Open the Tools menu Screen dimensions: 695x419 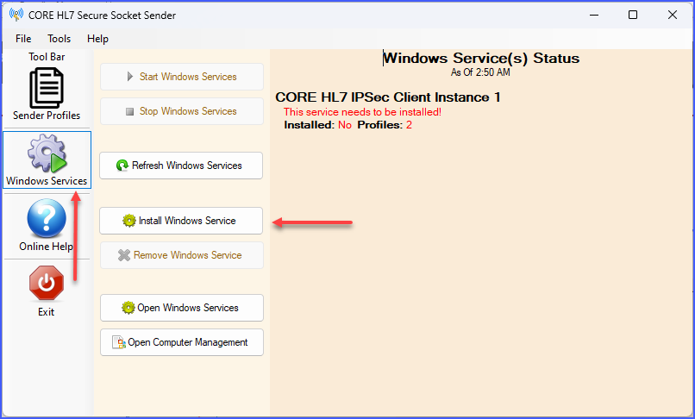pyautogui.click(x=59, y=39)
